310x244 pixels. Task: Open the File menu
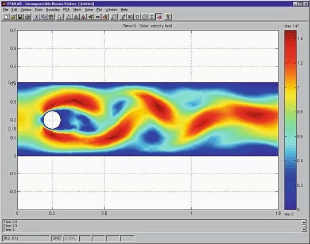(6, 10)
